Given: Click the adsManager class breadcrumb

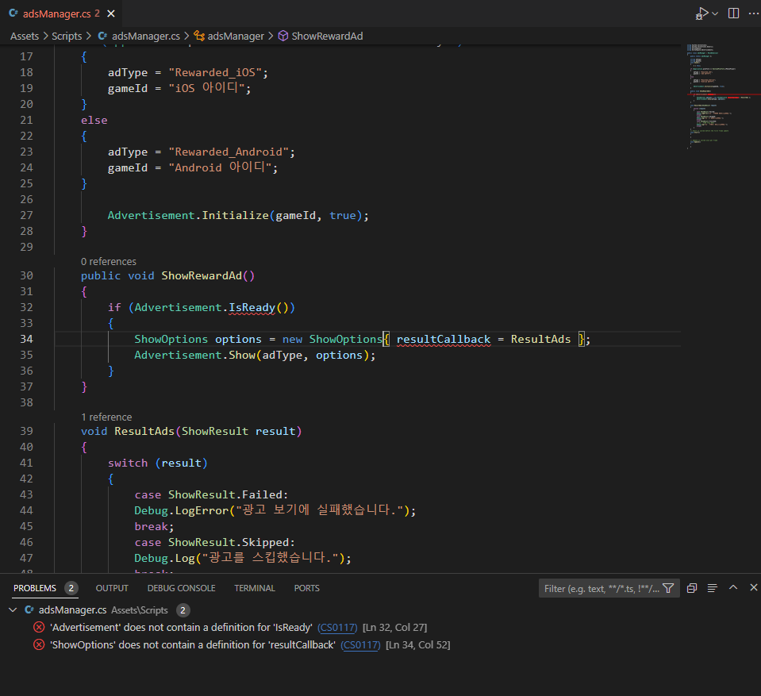Looking at the screenshot, I should 236,37.
